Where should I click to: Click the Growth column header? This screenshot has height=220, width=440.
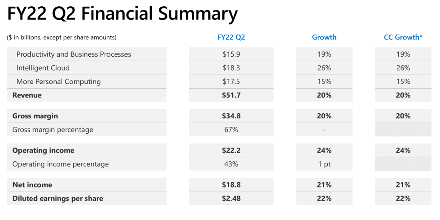coord(324,37)
